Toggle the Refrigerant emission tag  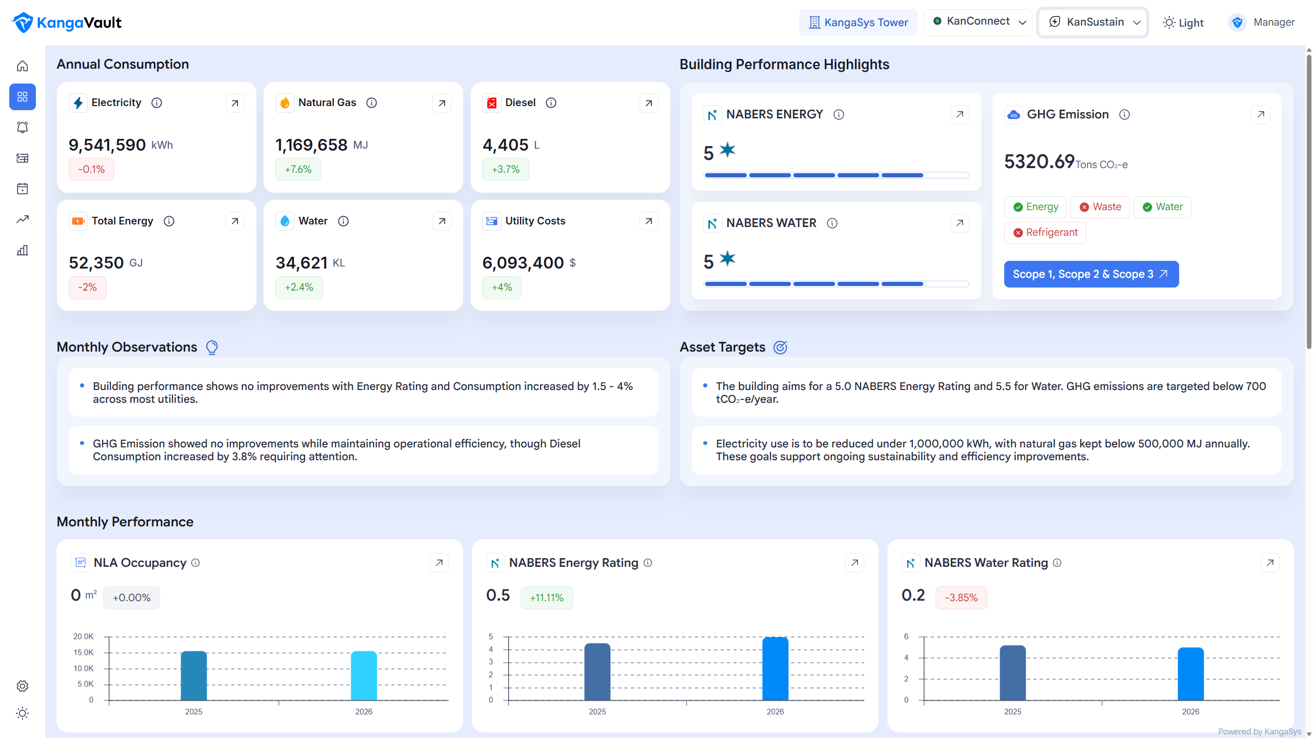click(x=1045, y=233)
